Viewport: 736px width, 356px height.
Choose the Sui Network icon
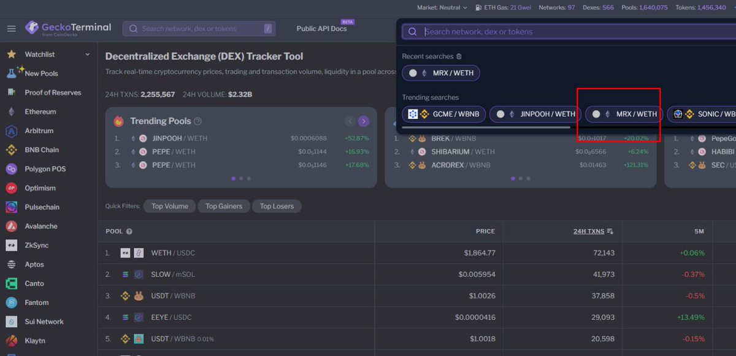(11, 322)
